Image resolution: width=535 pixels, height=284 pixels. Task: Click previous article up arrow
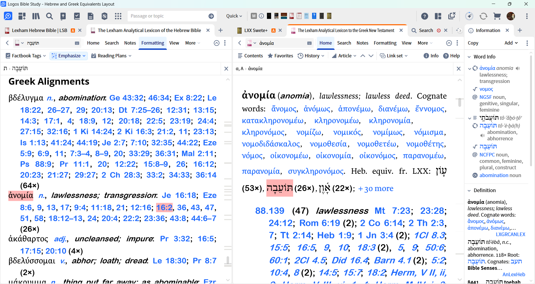click(x=363, y=56)
